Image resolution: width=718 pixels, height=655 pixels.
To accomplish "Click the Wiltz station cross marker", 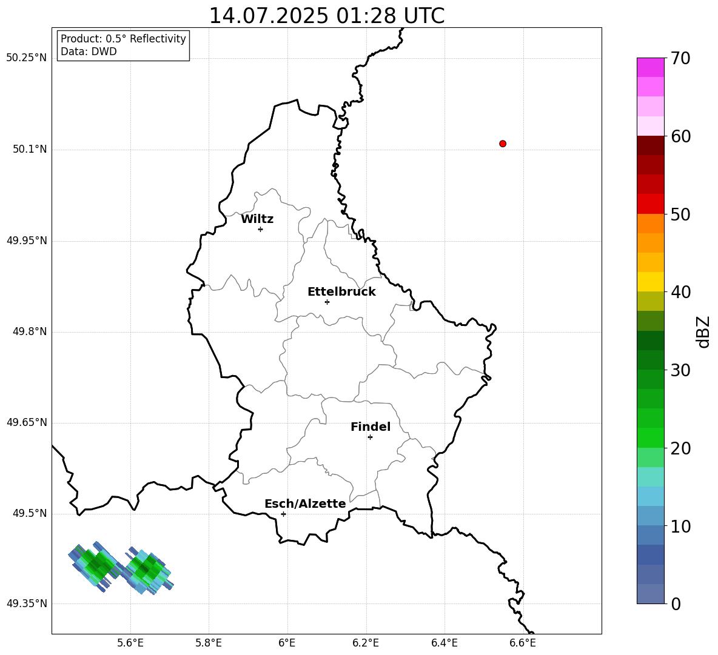I will click(x=261, y=229).
